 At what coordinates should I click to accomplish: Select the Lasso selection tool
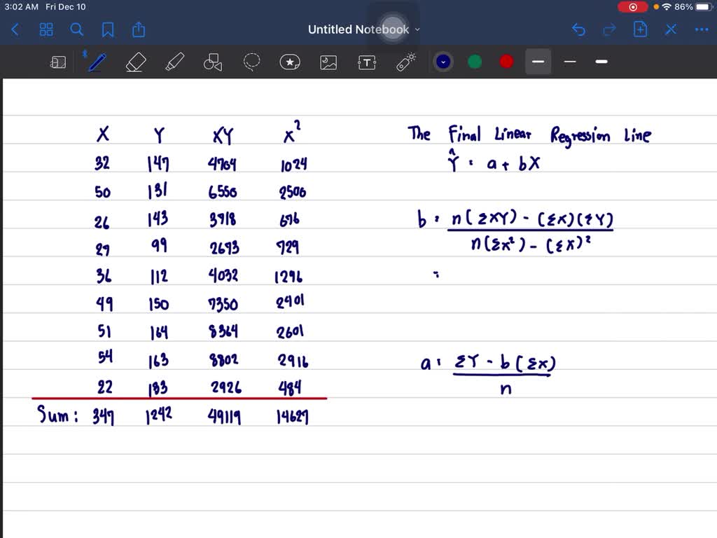tap(251, 62)
